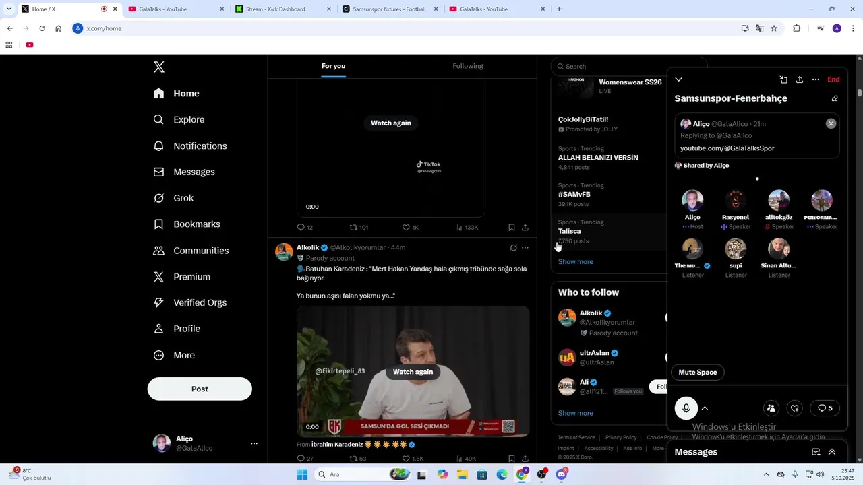This screenshot has width=863, height=485.
Task: Open the More options in the sidebar
Action: click(x=174, y=356)
